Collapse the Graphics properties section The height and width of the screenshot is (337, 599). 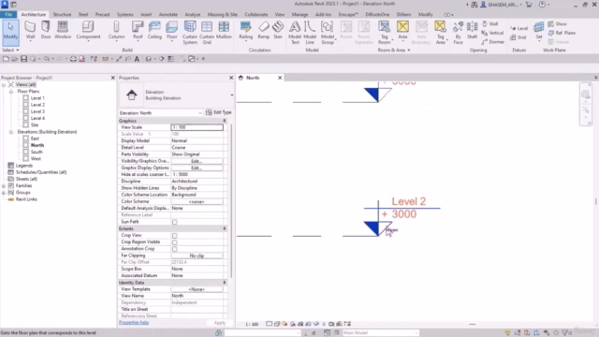pos(225,121)
